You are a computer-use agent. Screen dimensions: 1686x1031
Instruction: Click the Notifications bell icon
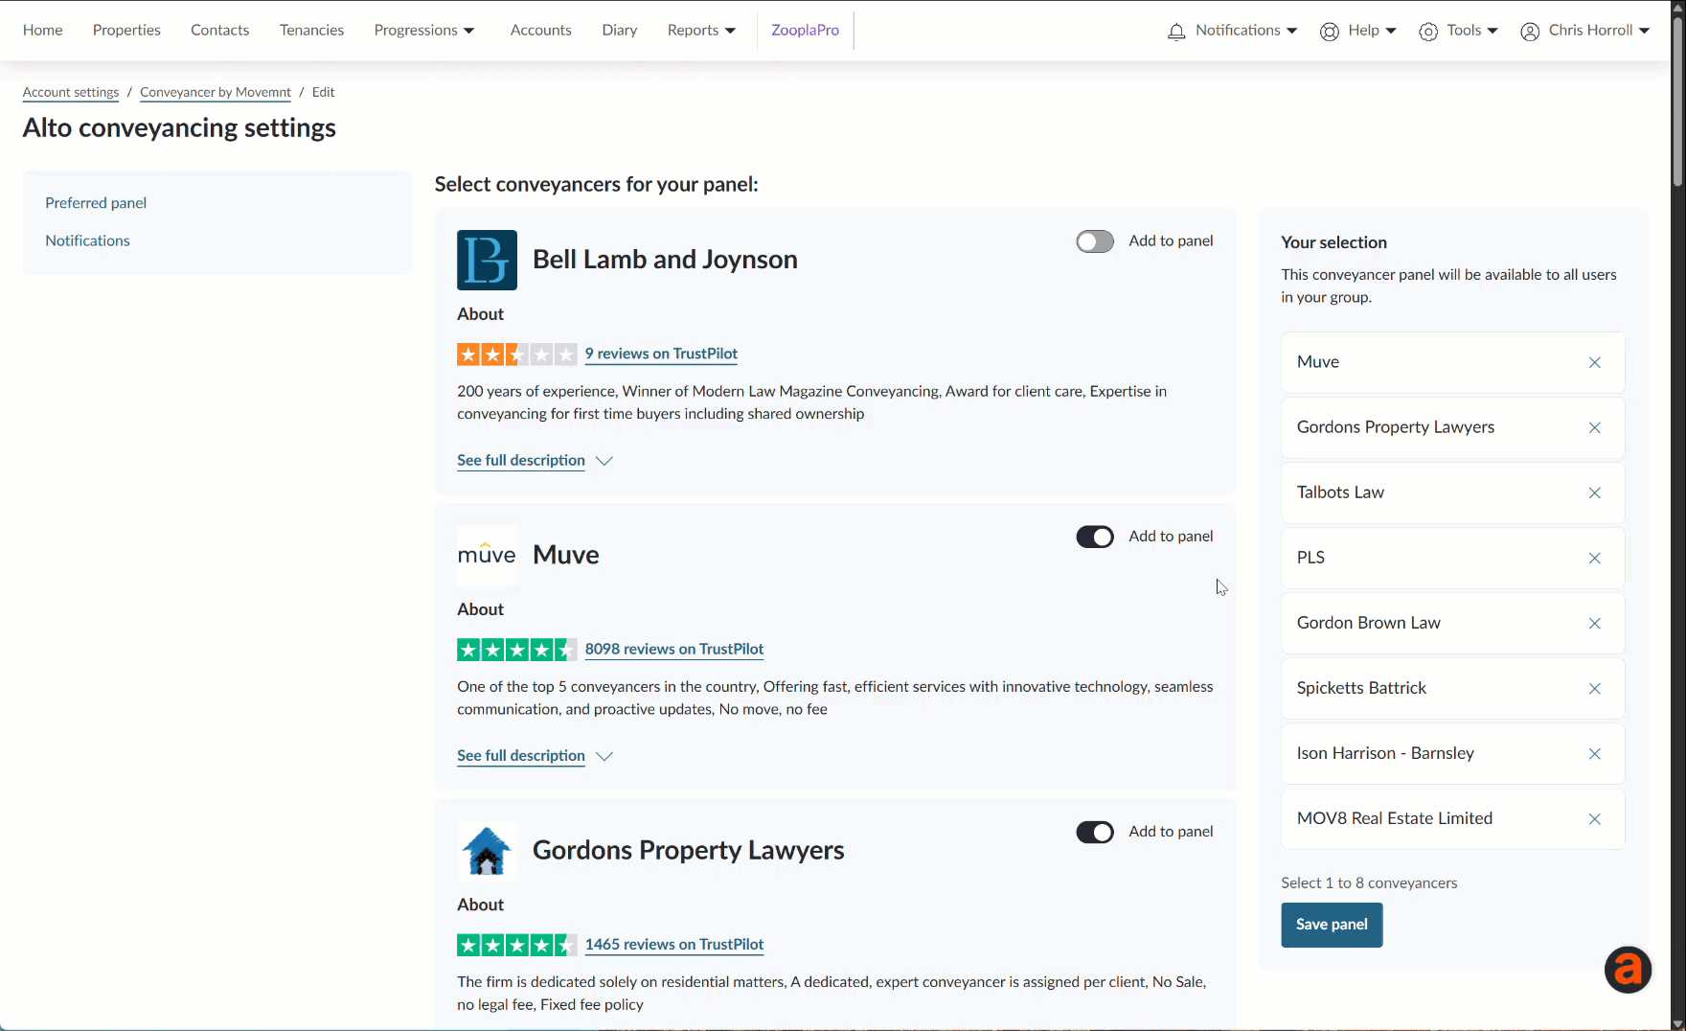(x=1176, y=32)
